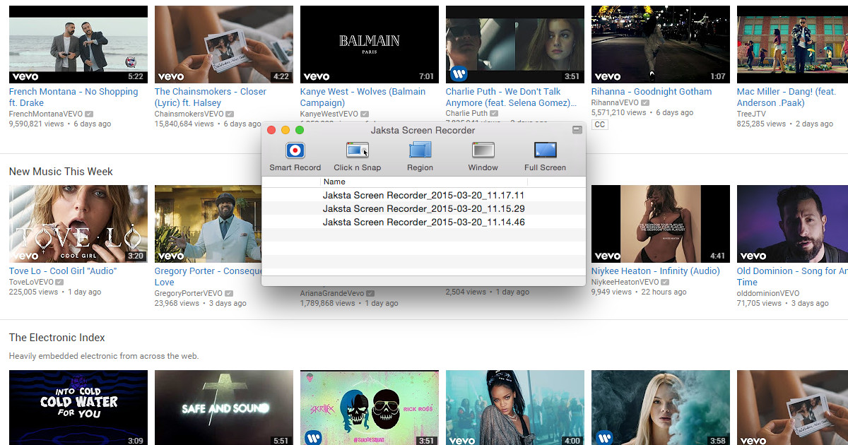Go to the Charlie Puth channel link
The image size is (848, 445).
(x=466, y=113)
